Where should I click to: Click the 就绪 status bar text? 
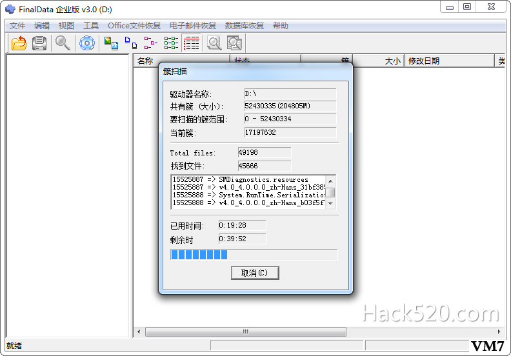coord(14,346)
